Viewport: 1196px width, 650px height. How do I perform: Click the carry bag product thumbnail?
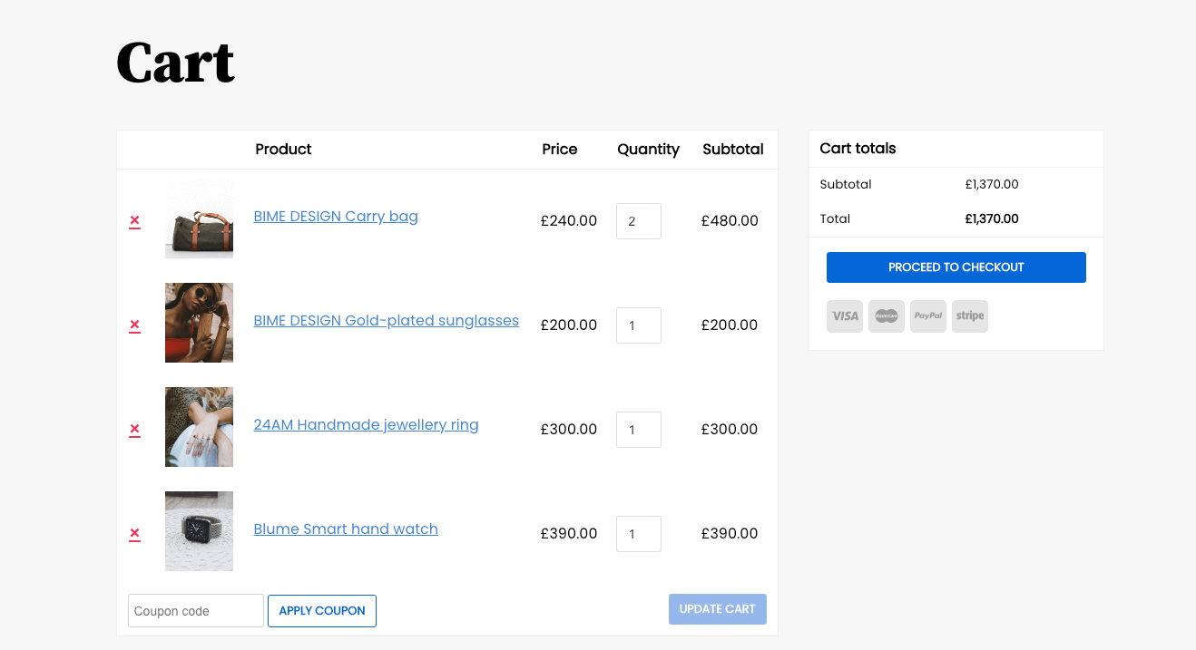click(199, 218)
